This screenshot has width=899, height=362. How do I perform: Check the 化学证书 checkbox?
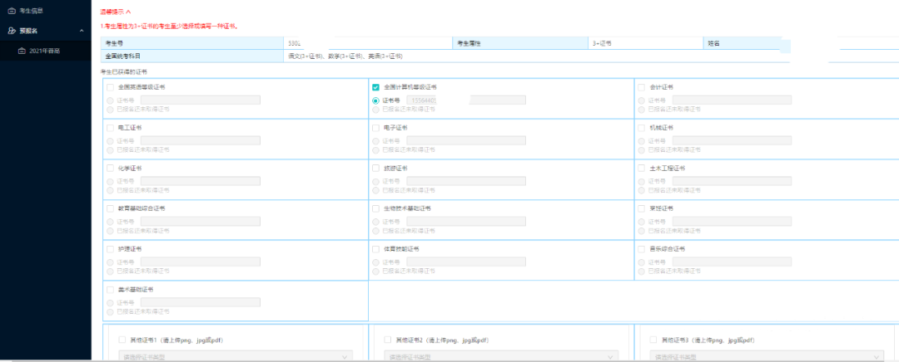110,169
